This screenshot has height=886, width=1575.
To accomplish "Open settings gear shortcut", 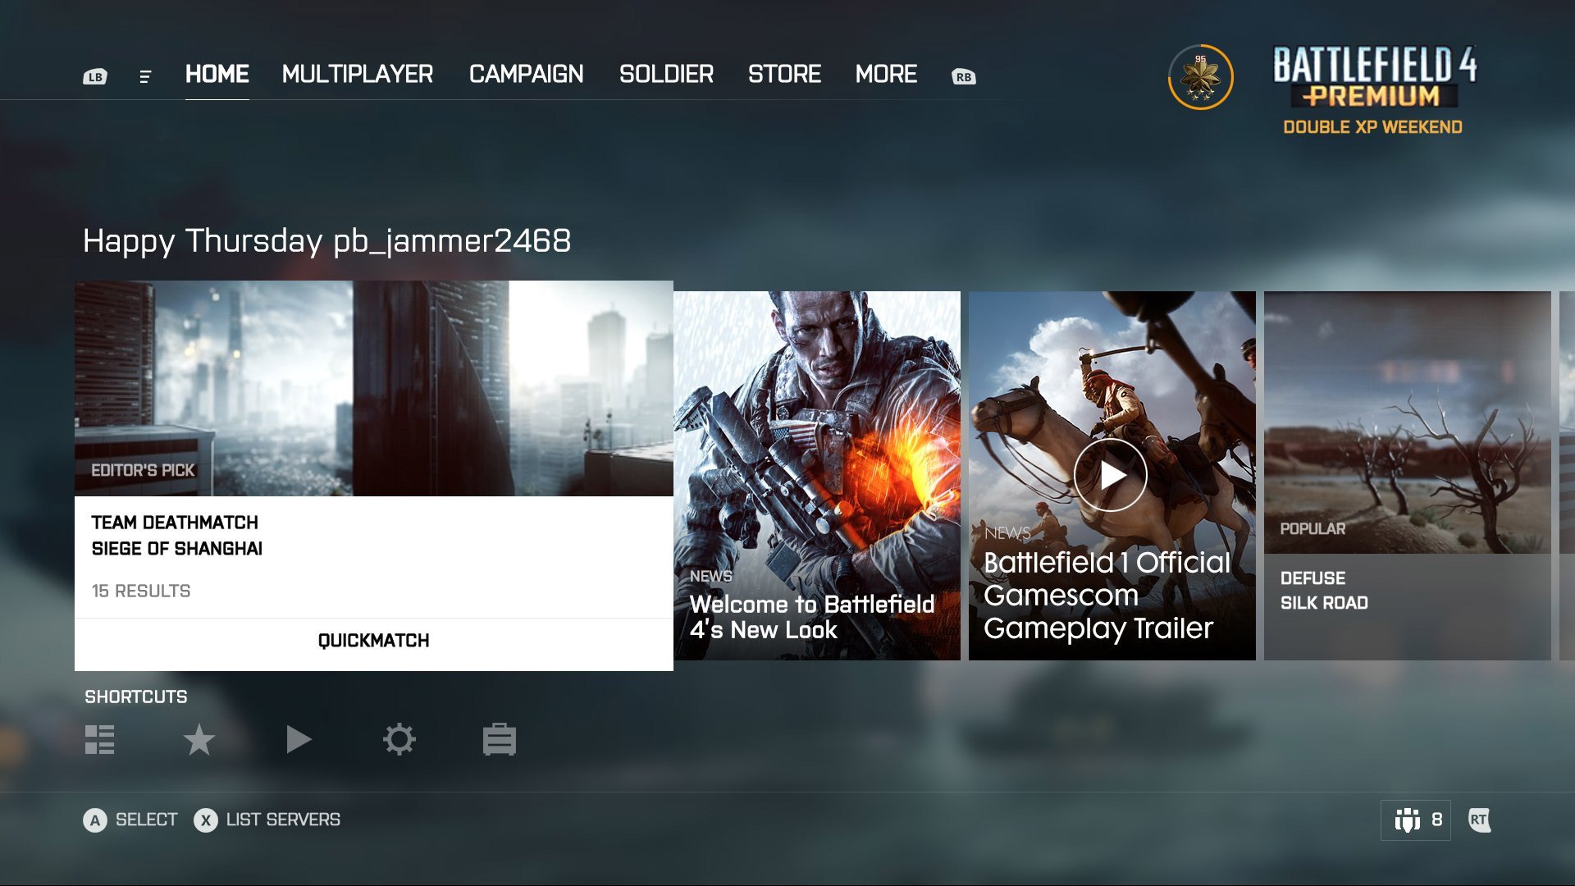I will click(x=399, y=739).
